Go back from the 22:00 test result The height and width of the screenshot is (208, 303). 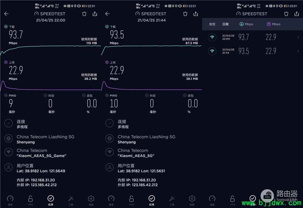pyautogui.click(x=7, y=14)
